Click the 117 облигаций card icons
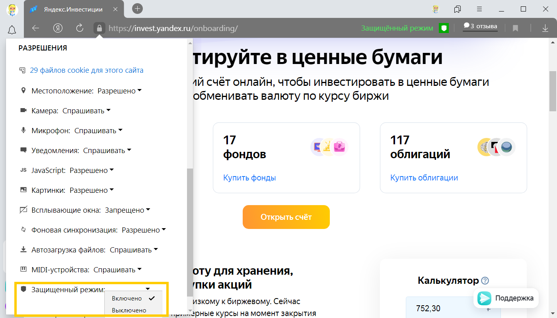 [x=497, y=147]
